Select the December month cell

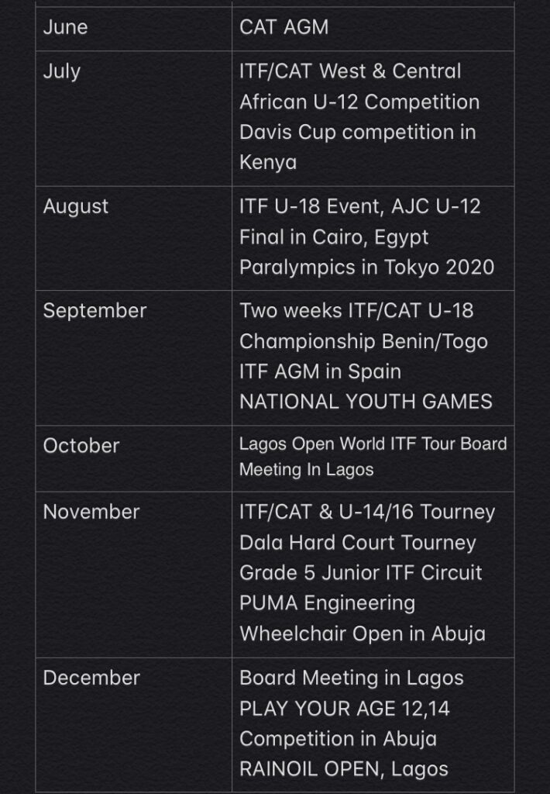click(x=133, y=726)
